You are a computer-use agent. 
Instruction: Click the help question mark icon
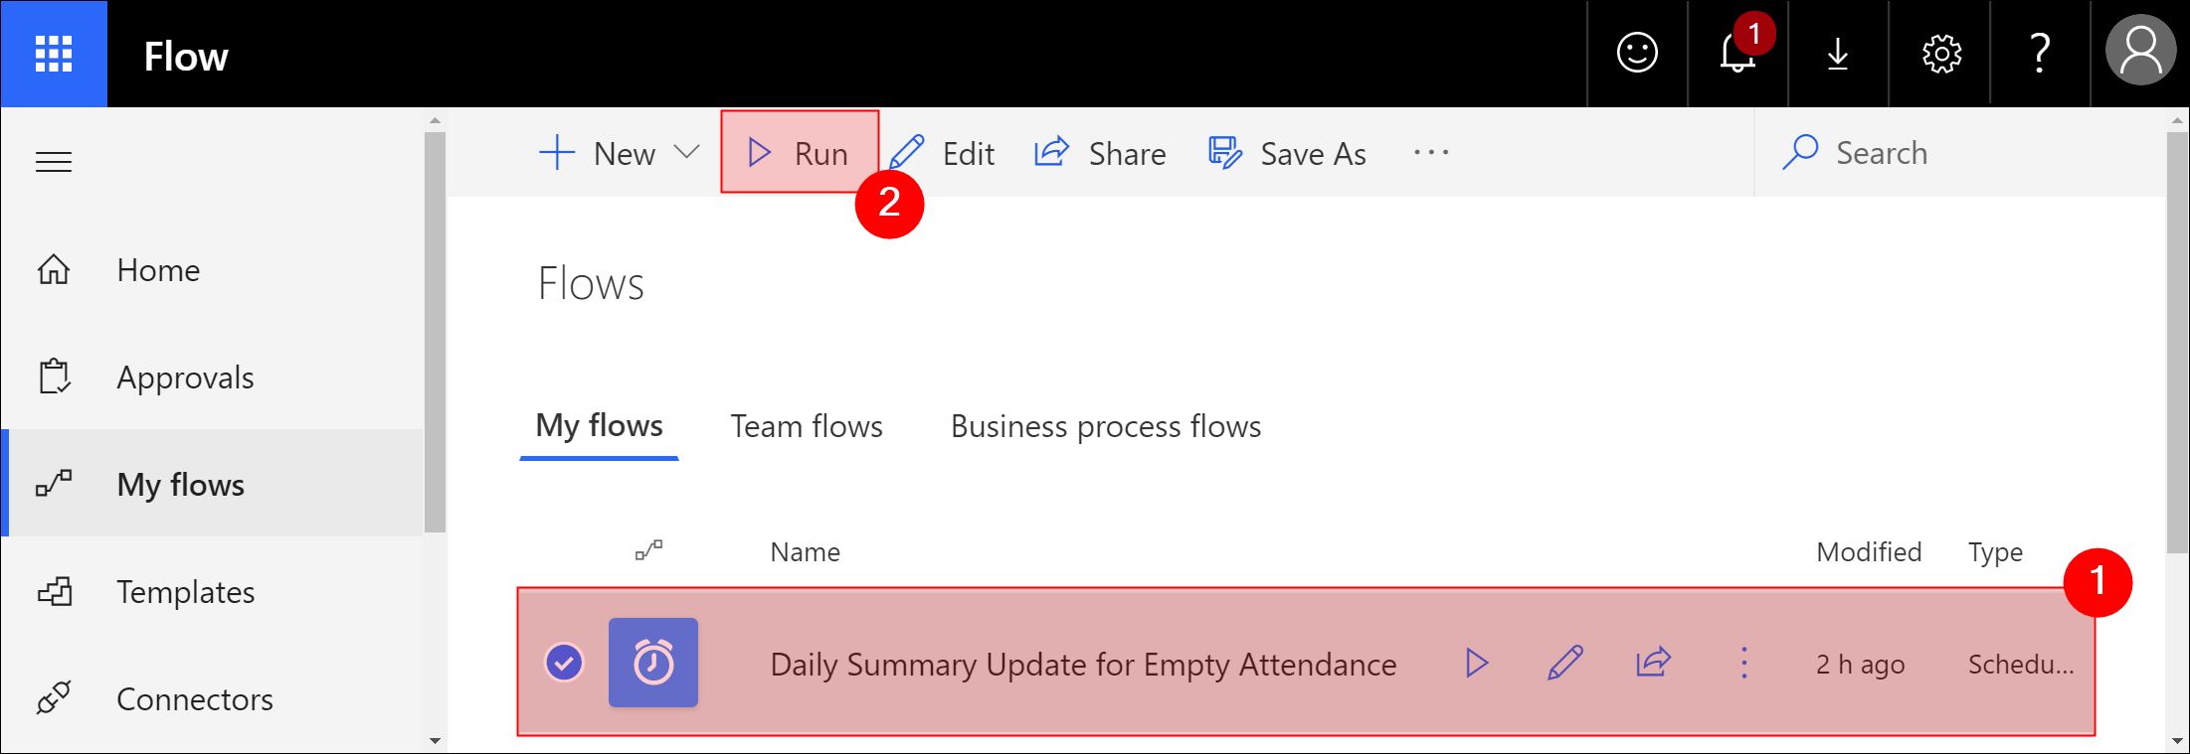(2040, 53)
